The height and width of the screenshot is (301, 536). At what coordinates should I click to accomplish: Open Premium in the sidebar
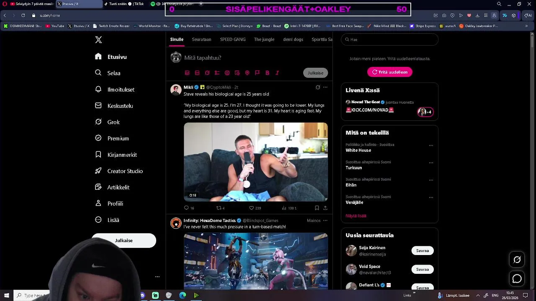pos(112,138)
